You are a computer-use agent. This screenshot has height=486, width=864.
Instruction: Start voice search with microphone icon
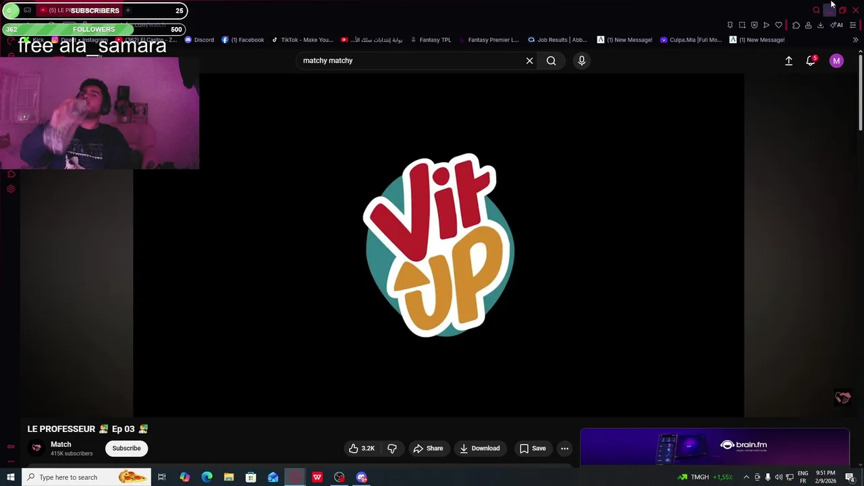(582, 61)
